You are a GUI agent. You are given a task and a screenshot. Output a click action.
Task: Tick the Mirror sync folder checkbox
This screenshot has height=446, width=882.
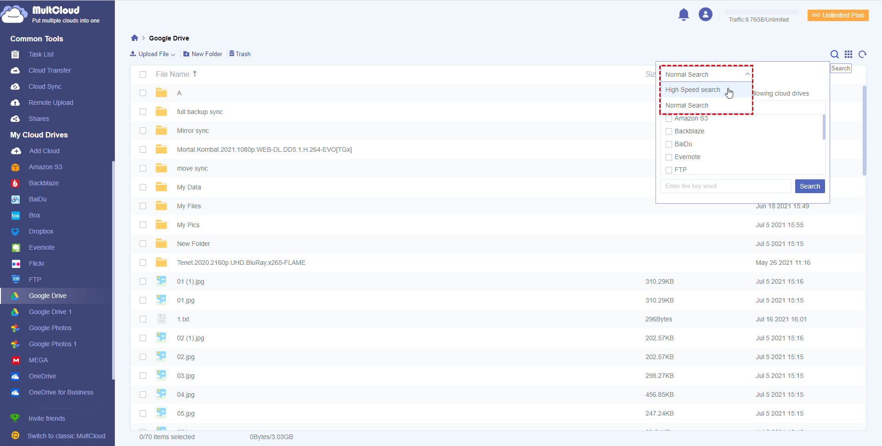click(143, 131)
